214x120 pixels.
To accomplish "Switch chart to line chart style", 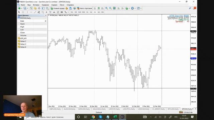I will [x=103, y=8].
